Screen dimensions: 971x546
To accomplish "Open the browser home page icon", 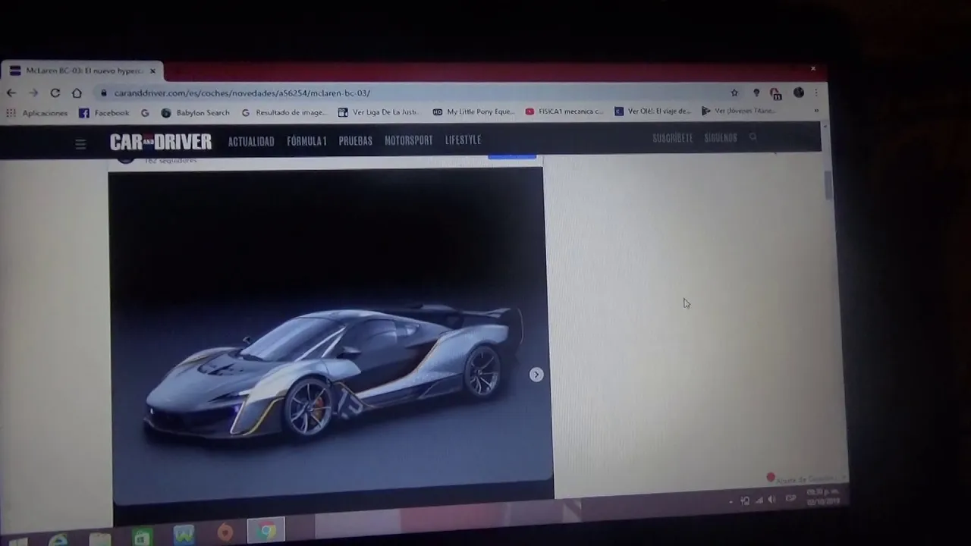I will coord(77,93).
